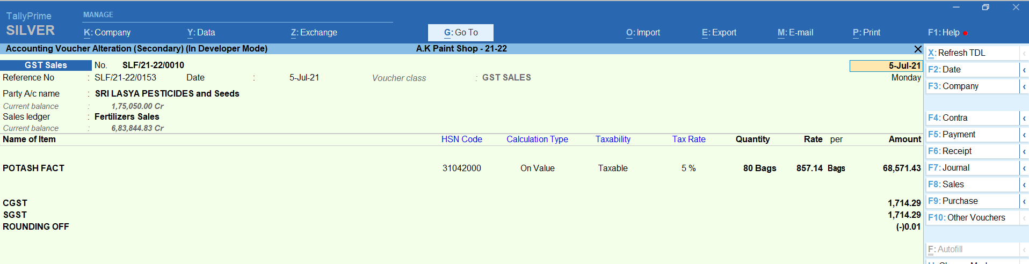Close the Accounting Voucher Alteration screen
1029x264 pixels.
918,49
